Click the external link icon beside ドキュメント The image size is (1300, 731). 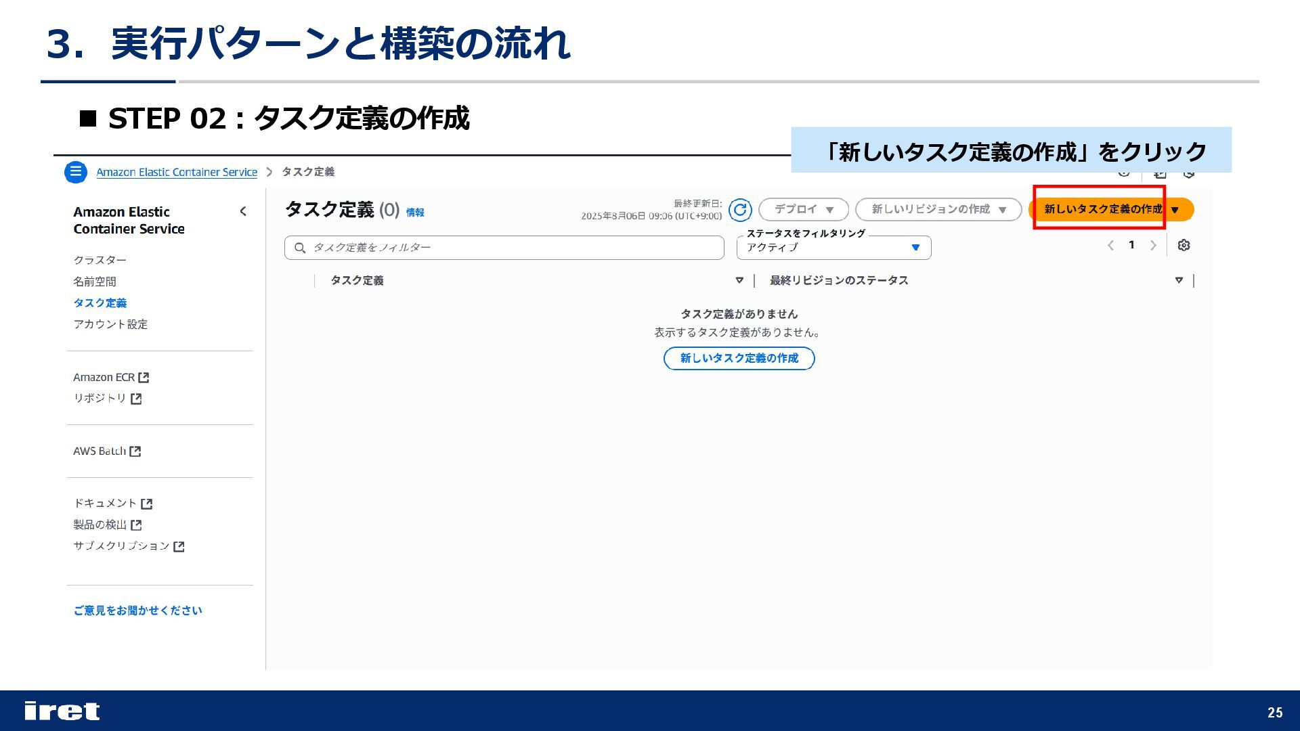[x=147, y=504]
